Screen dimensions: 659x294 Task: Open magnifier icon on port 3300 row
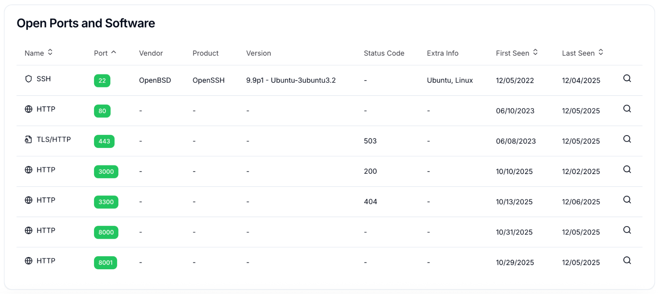[x=627, y=200]
